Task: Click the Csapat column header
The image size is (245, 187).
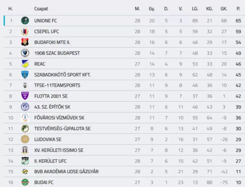Action: pos(41,9)
